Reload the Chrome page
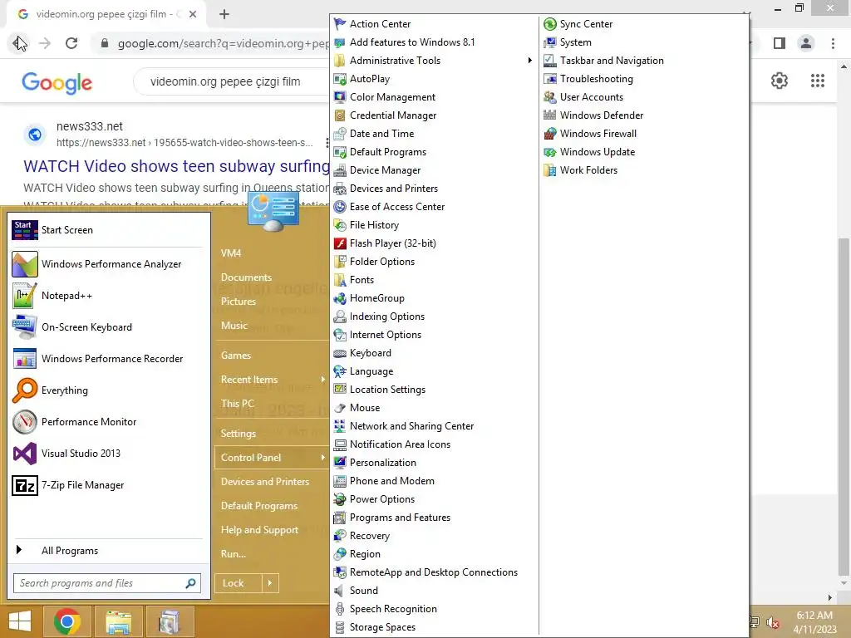This screenshot has height=638, width=851. 71,43
